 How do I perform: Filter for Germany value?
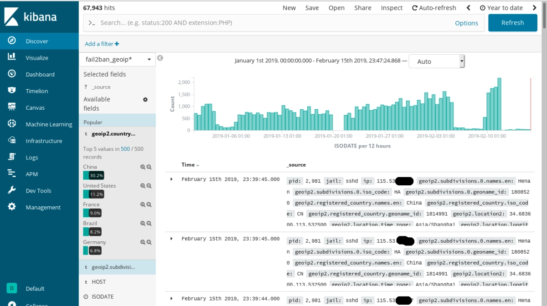pyautogui.click(x=143, y=242)
